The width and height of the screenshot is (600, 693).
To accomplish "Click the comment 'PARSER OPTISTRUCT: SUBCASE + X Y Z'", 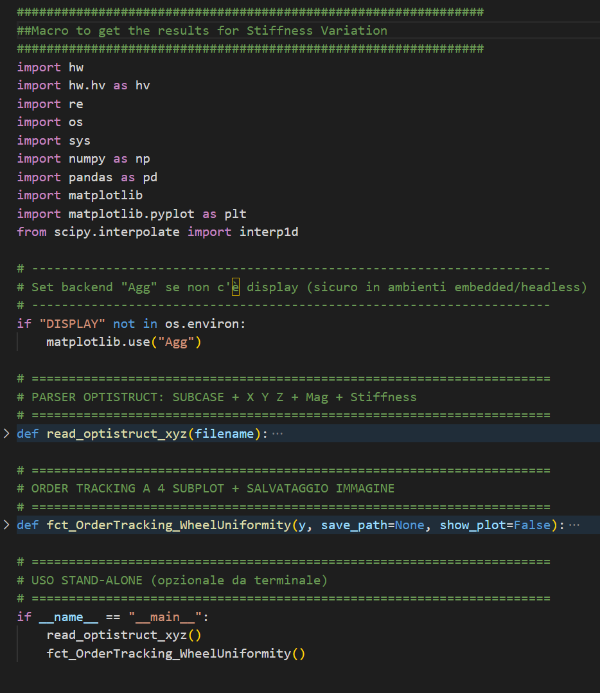I will [157, 397].
